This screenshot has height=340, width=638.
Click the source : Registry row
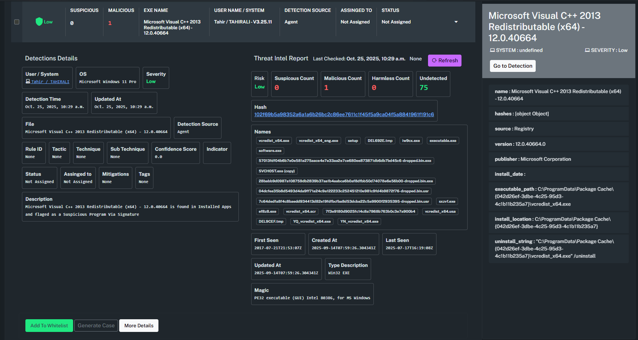point(559,129)
